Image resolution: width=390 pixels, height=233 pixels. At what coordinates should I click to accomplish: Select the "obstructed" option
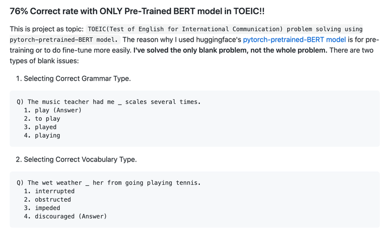pos(53,199)
